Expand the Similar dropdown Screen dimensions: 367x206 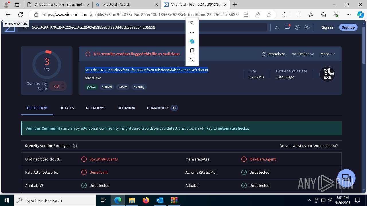coord(302,54)
